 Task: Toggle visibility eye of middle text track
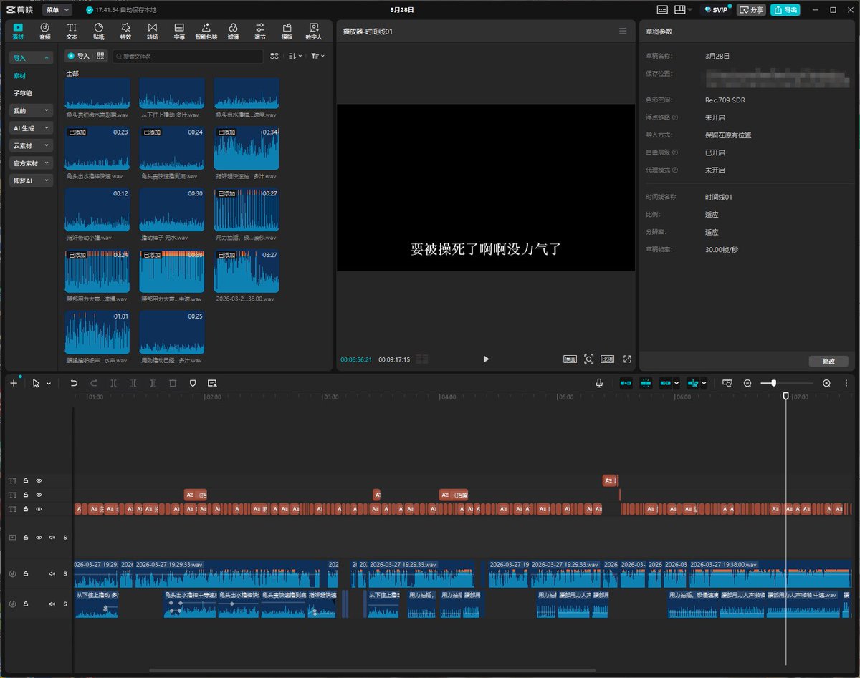pyautogui.click(x=39, y=495)
